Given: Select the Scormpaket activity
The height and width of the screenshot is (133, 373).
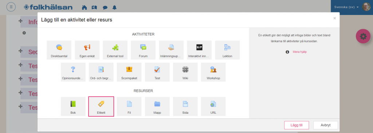Looking at the screenshot, I should tap(129, 72).
